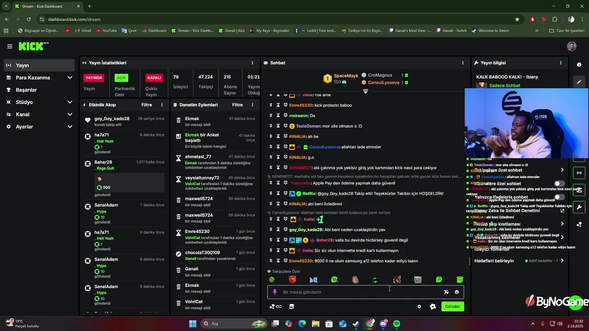Open chat settings gear below message box
589x331 pixels.
pos(419,307)
